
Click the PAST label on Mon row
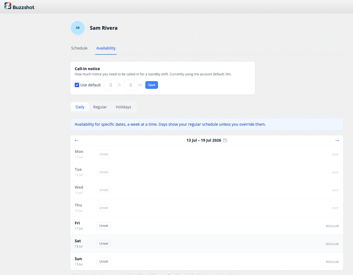pyautogui.click(x=335, y=155)
